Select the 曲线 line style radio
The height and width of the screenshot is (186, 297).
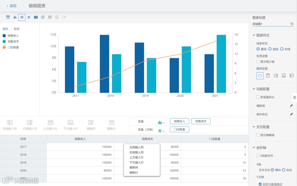(270, 49)
